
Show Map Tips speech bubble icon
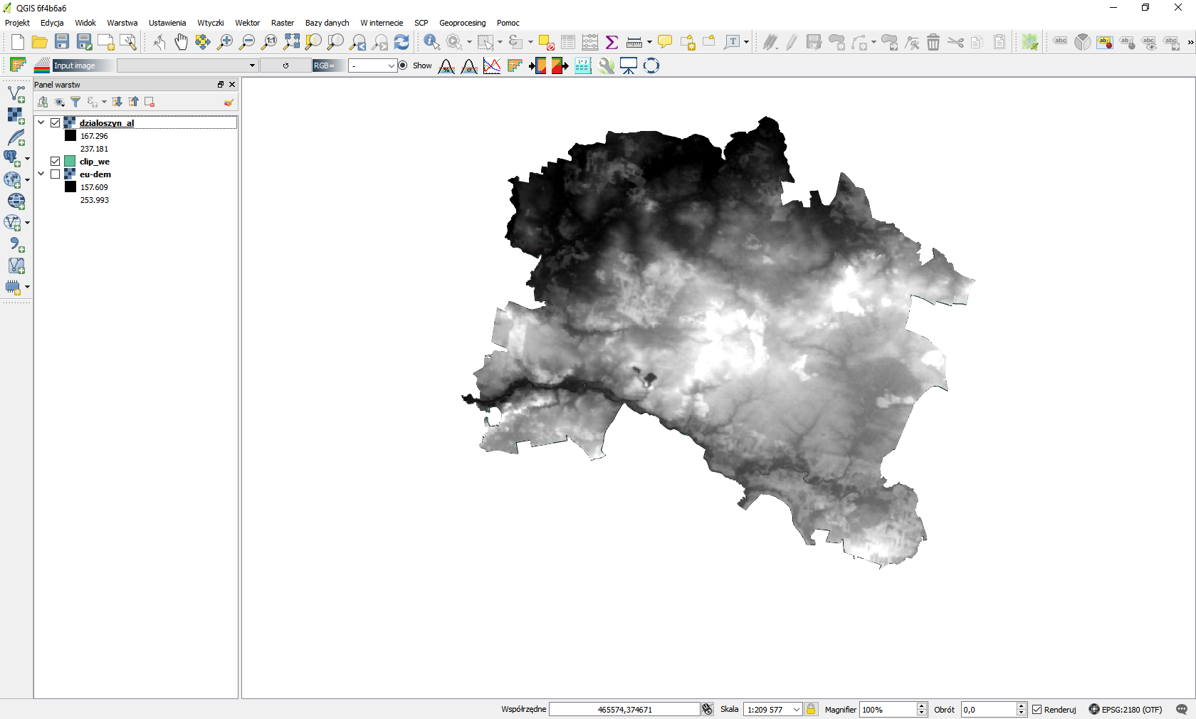pyautogui.click(x=665, y=42)
